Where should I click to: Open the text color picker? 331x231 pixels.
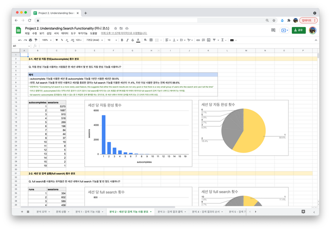(138, 40)
